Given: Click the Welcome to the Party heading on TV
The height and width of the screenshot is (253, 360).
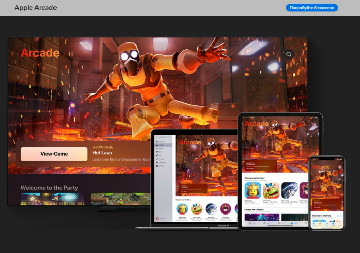Looking at the screenshot, I should tap(49, 188).
